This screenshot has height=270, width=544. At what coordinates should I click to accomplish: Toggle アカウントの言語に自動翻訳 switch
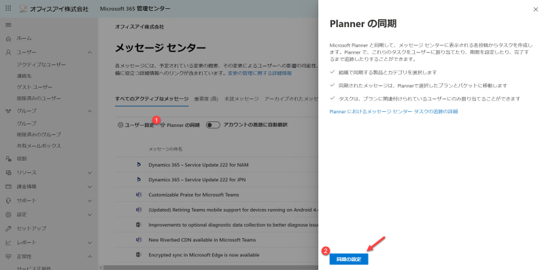[x=213, y=125]
